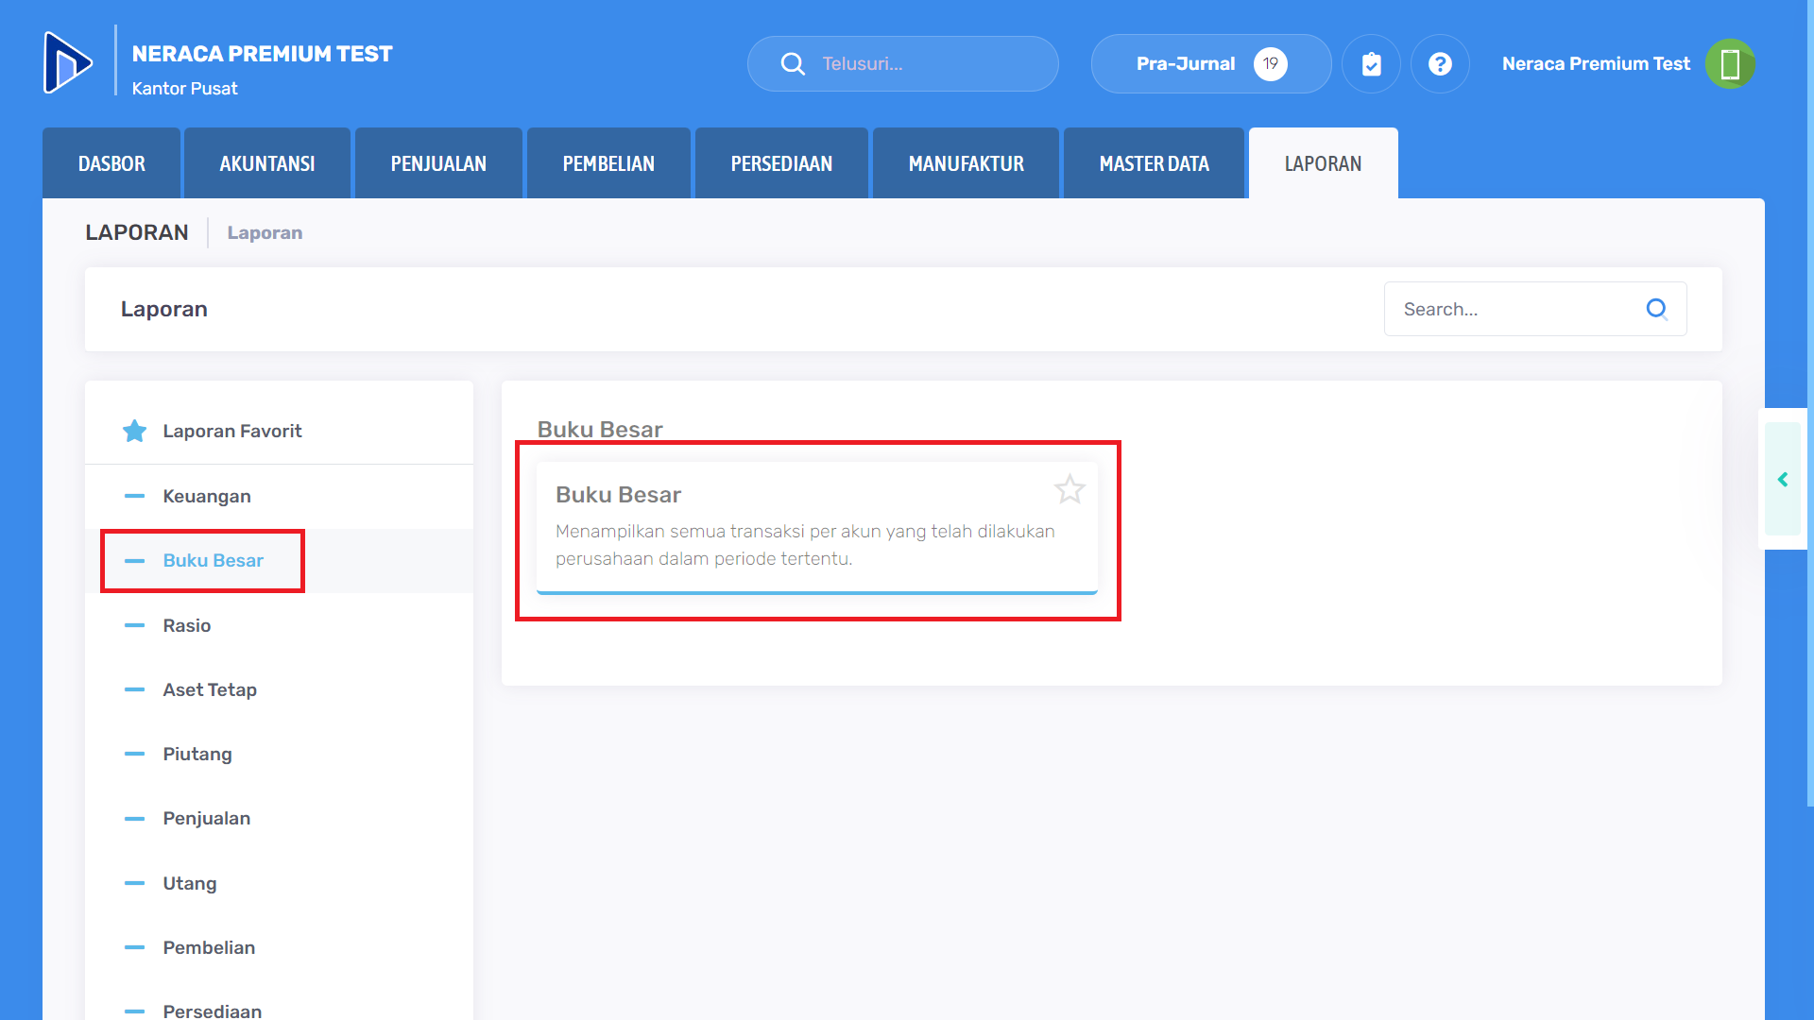Screen dimensions: 1814x1020
Task: Switch to the AKUNTANSI tab
Action: [267, 164]
